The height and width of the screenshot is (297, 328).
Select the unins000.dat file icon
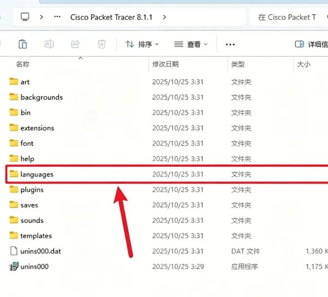click(x=14, y=251)
